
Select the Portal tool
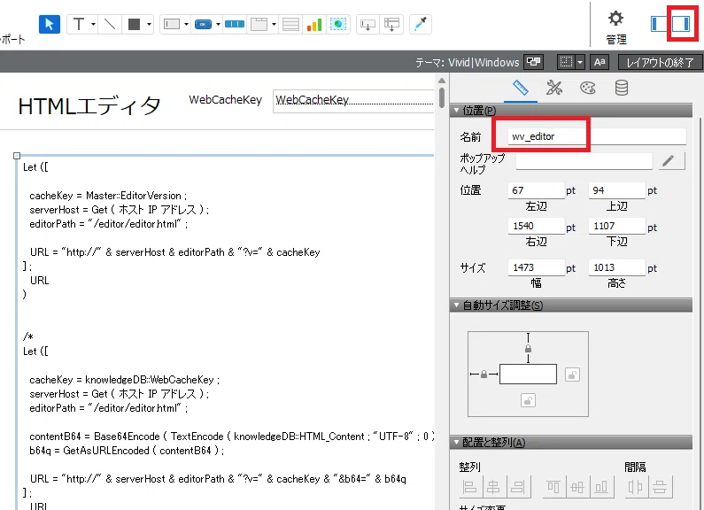point(290,24)
